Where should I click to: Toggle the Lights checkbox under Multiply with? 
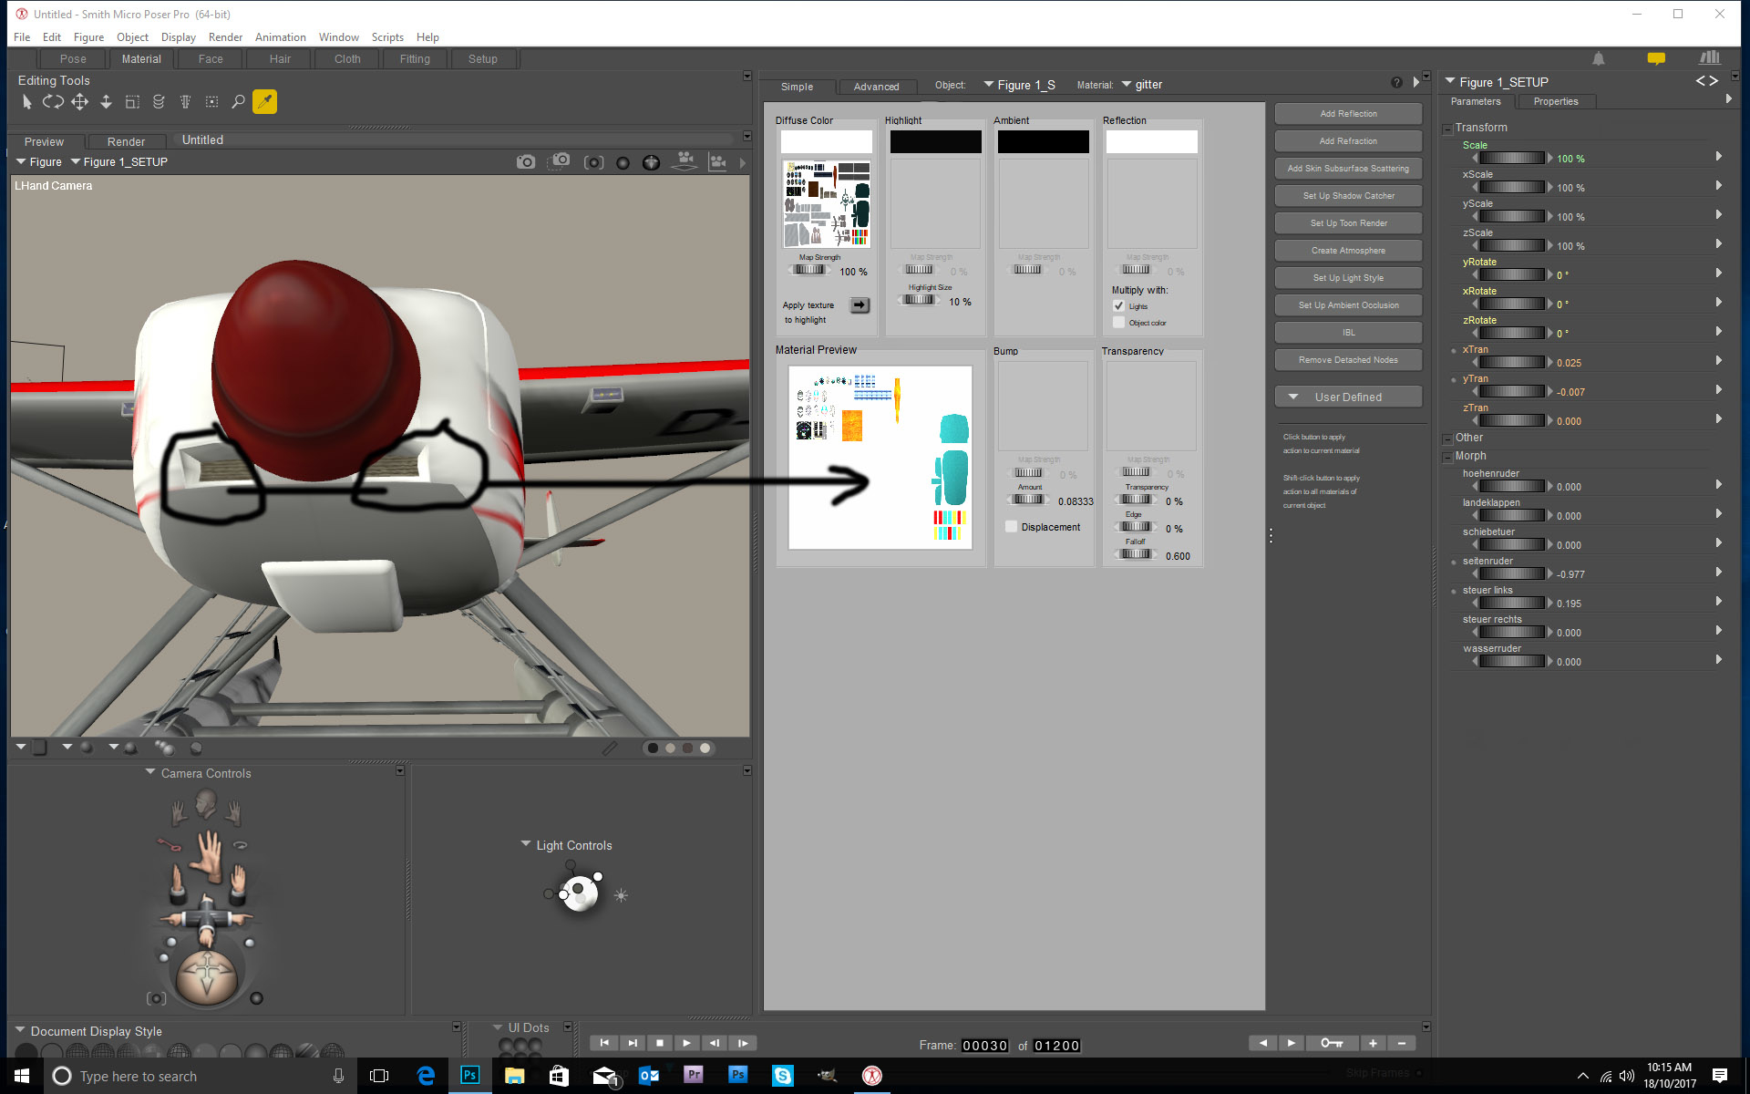1118,306
